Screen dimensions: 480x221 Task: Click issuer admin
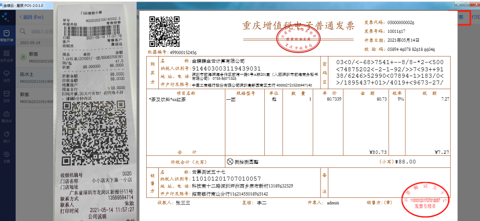pyautogui.click(x=333, y=203)
